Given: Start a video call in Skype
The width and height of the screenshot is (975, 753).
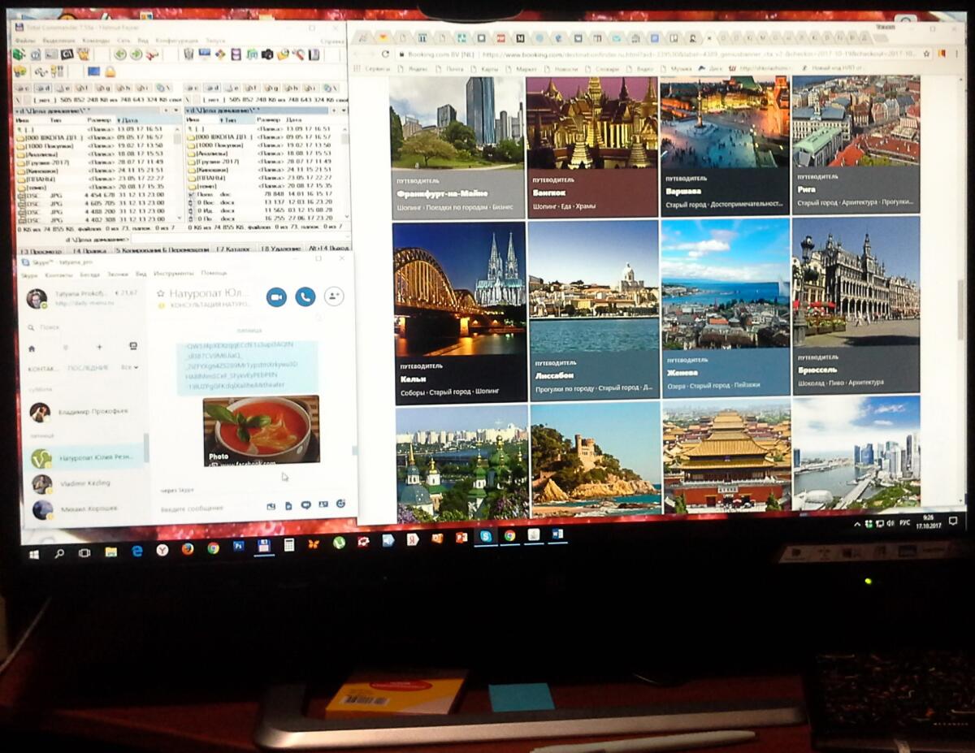Looking at the screenshot, I should (x=276, y=297).
